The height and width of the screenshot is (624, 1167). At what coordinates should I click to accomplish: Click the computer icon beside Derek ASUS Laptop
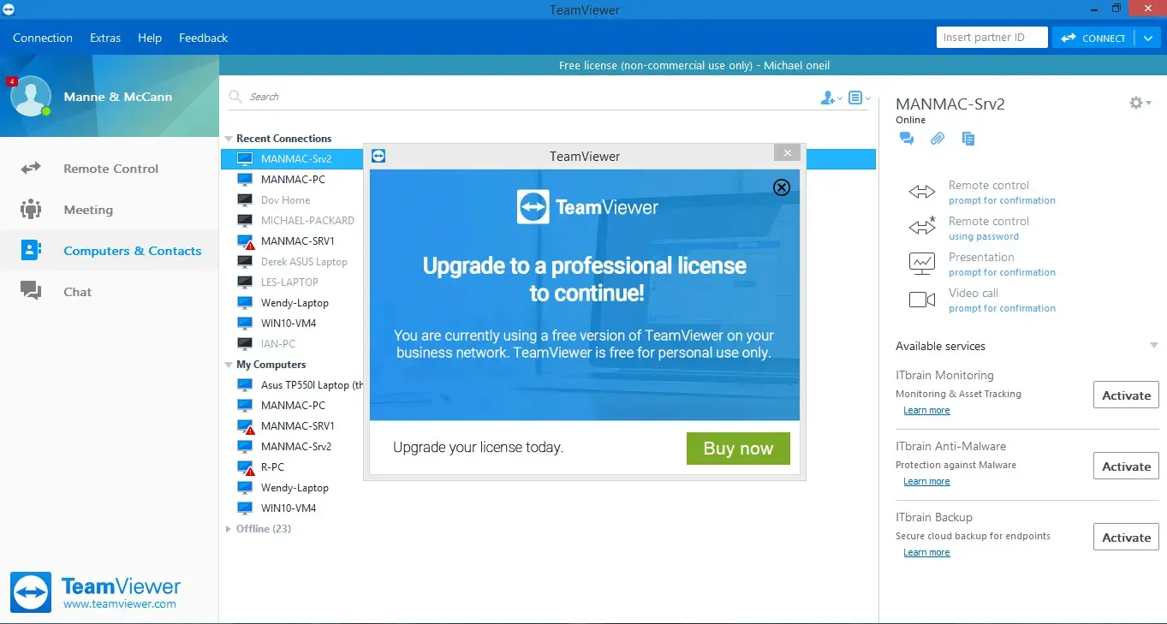pos(245,262)
